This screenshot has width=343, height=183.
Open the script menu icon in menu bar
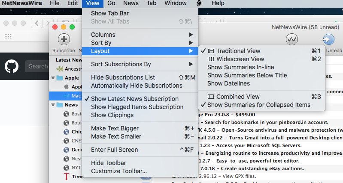point(199,3)
